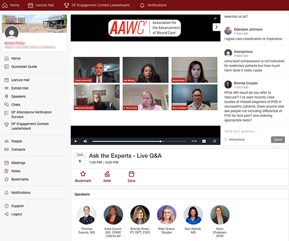The width and height of the screenshot is (289, 241).
Task: Click the Bookmarks star icon in sidebar
Action: 6,179
